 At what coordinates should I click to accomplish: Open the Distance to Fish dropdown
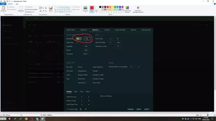point(119,46)
